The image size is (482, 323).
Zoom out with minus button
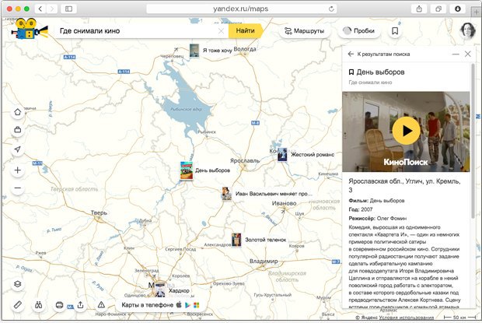click(18, 188)
